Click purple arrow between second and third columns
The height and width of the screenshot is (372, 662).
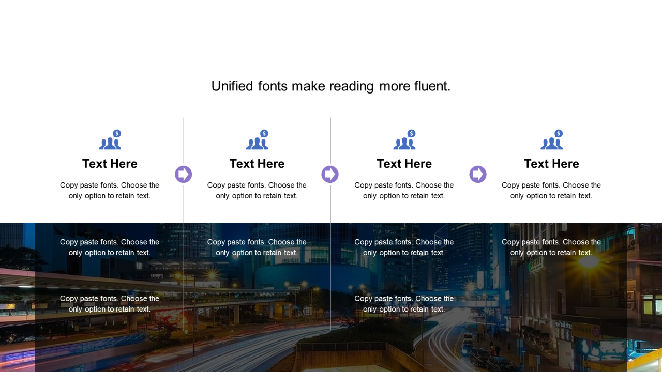point(330,174)
